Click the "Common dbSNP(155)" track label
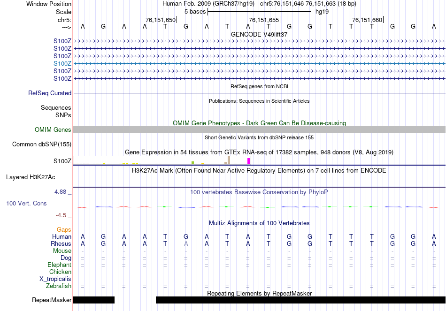 [41, 144]
